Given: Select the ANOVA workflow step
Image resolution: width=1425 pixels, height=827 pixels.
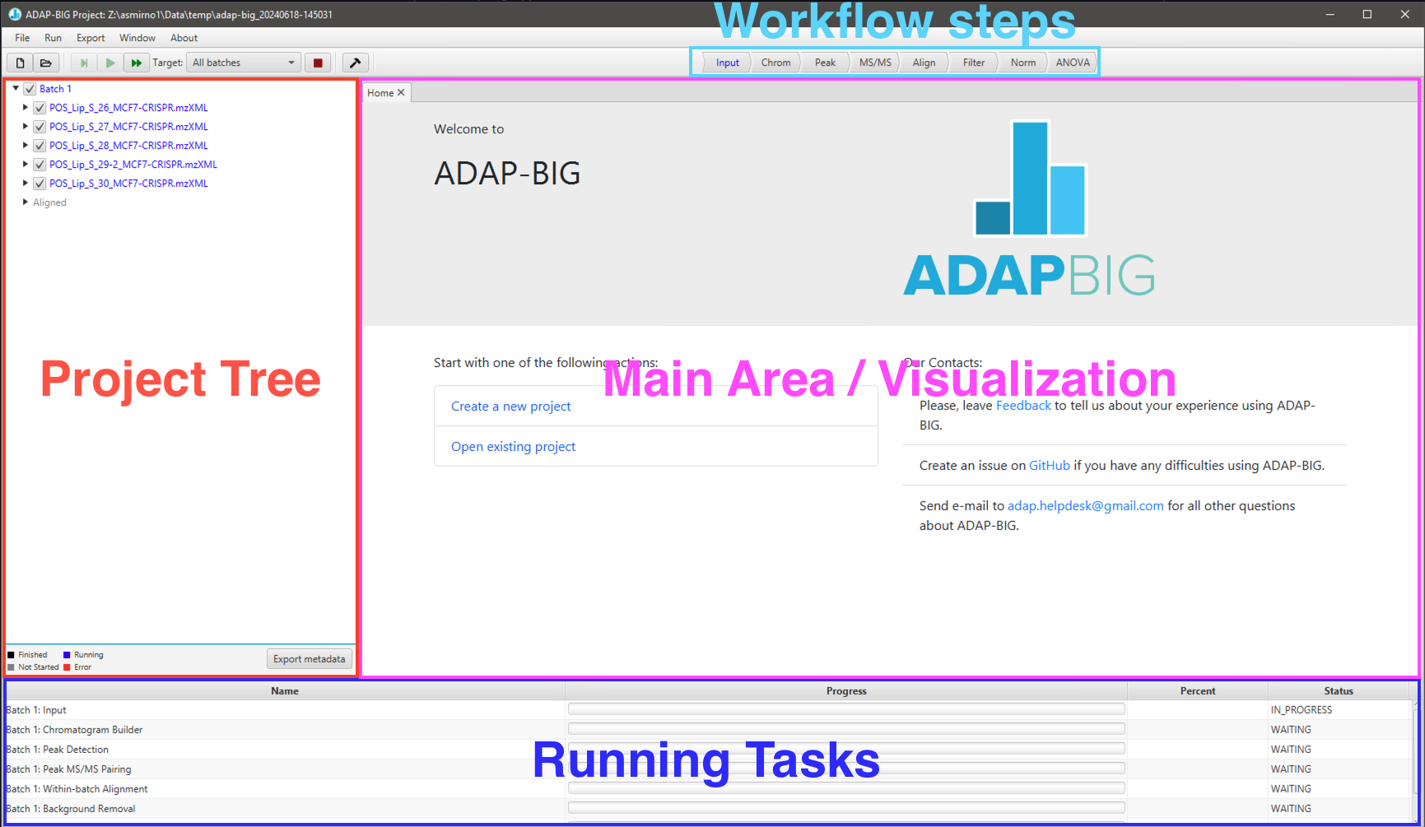Looking at the screenshot, I should coord(1073,63).
